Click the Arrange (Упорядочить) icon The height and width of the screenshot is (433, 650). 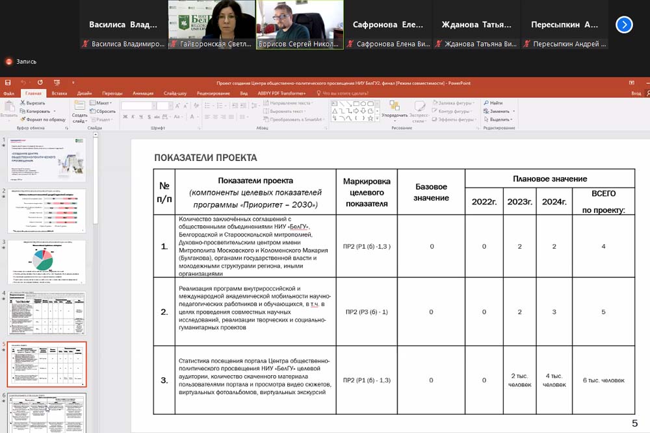[x=394, y=106]
